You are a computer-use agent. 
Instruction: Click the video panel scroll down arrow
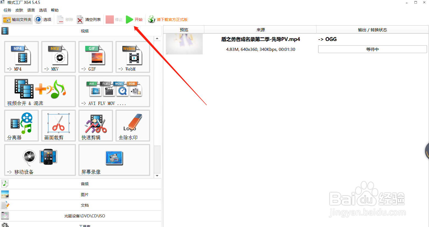click(157, 176)
